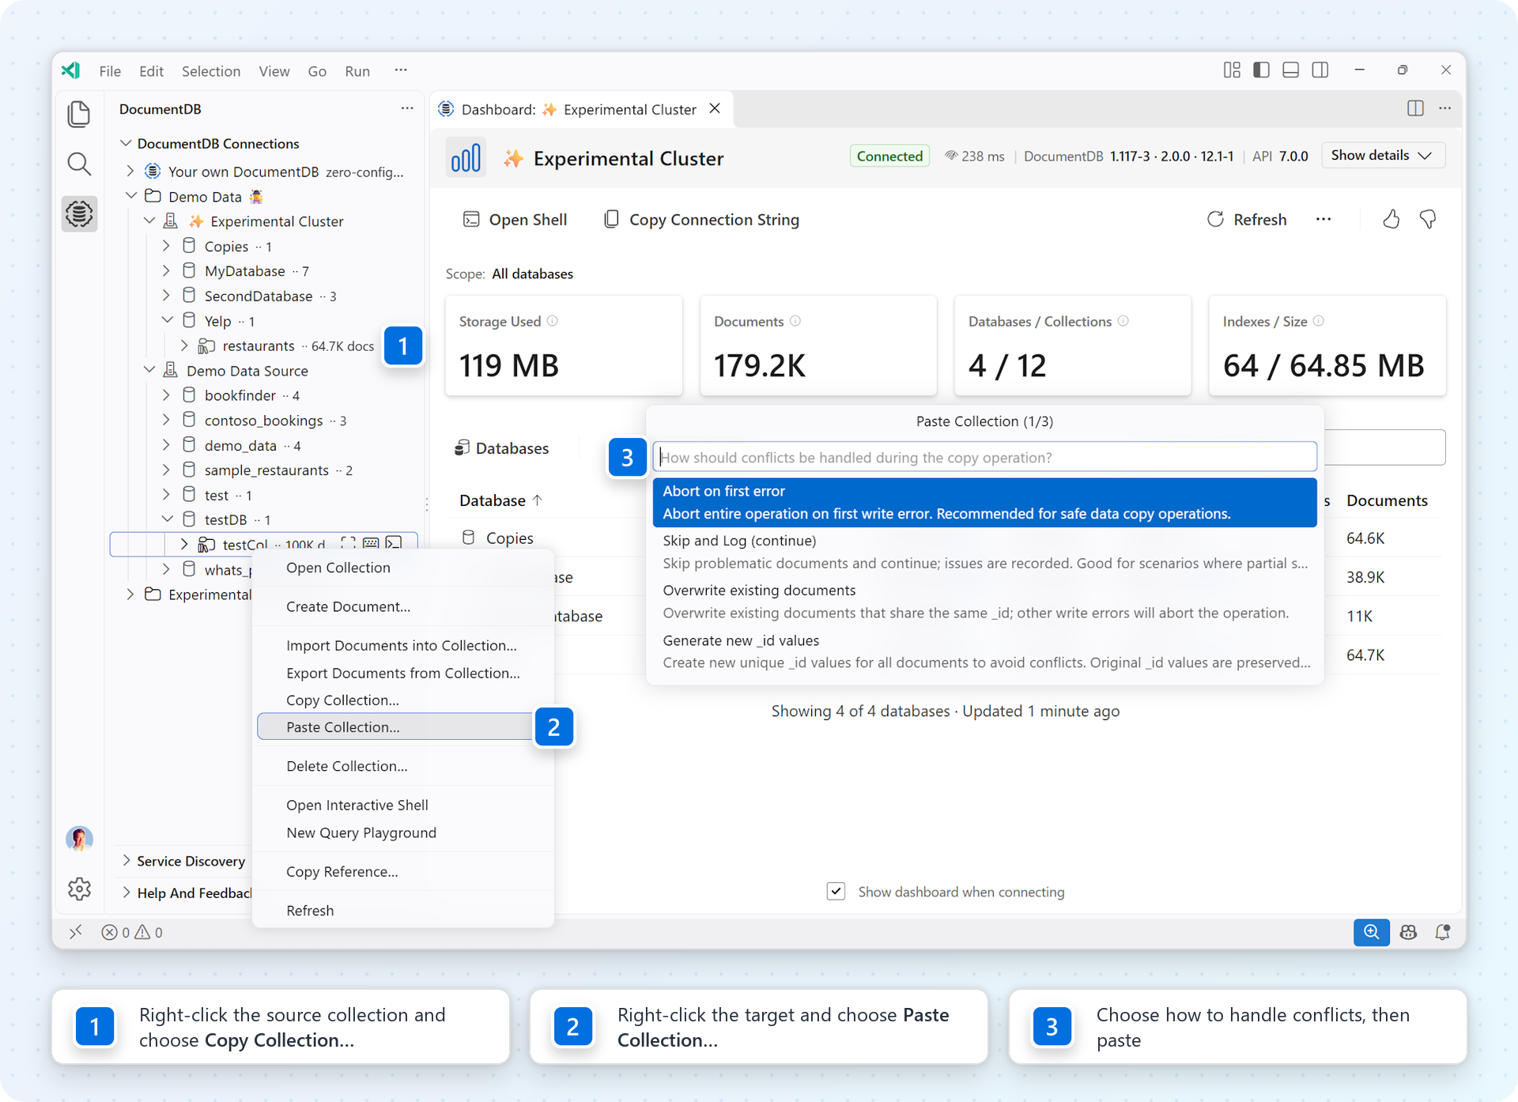Open the Explorer files icon in activity bar

(x=79, y=114)
